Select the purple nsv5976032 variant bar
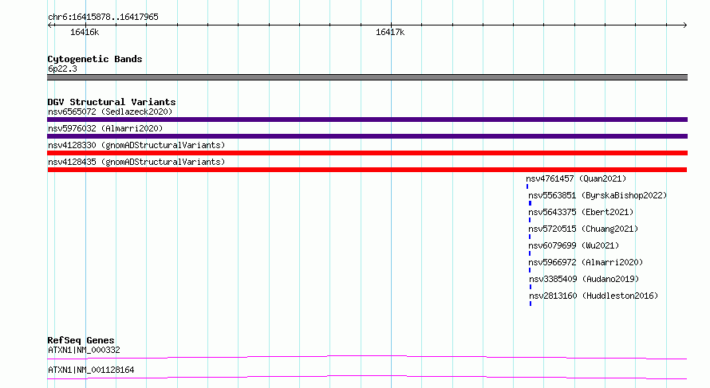This screenshot has height=388, width=710. click(x=367, y=136)
